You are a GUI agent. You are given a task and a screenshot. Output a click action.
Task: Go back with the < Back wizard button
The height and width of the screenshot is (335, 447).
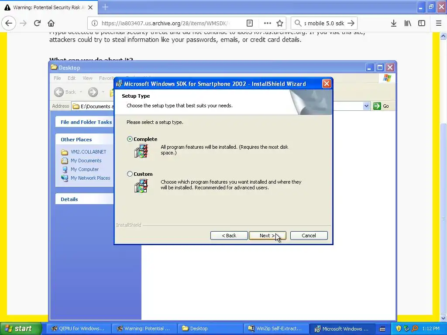[229, 236]
